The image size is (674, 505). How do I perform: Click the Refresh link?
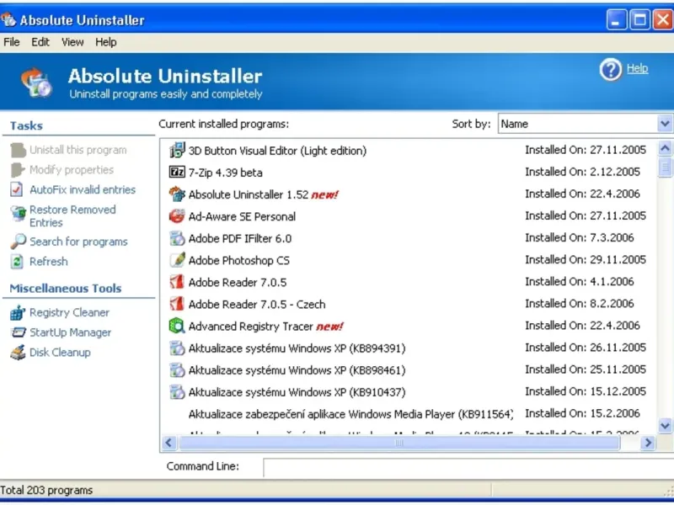click(49, 261)
